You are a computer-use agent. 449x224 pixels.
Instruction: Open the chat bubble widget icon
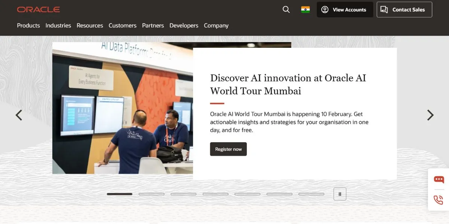pos(439,180)
